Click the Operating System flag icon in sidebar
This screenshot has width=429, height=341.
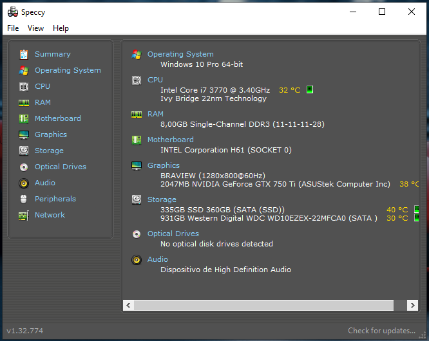[x=24, y=71]
